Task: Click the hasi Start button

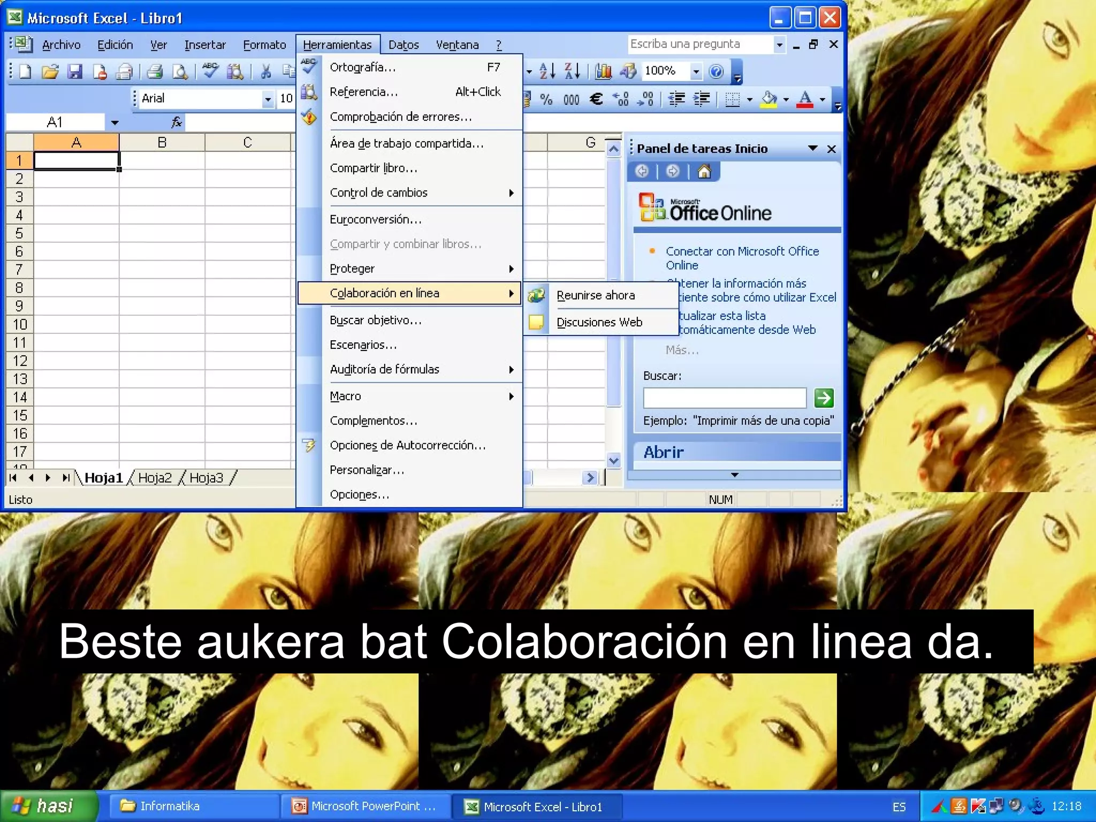Action: (48, 806)
